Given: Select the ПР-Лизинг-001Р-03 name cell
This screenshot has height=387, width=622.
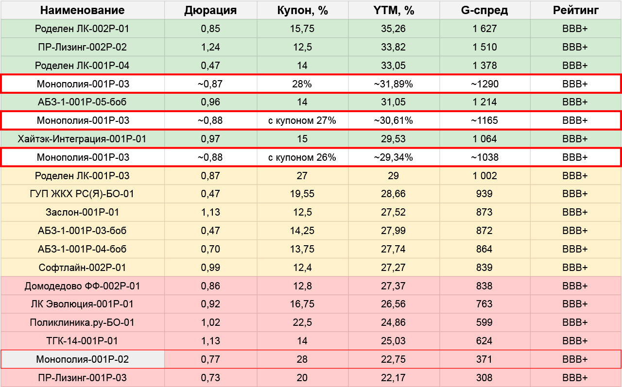Looking at the screenshot, I should [x=82, y=378].
